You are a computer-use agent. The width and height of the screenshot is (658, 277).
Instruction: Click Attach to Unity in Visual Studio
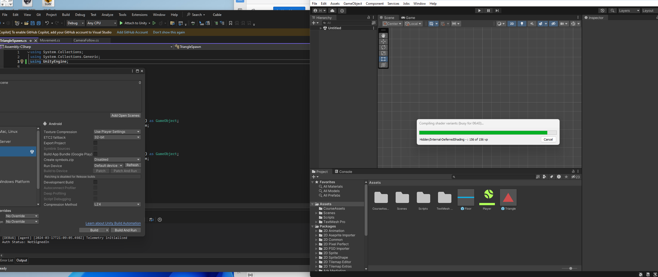tap(133, 23)
